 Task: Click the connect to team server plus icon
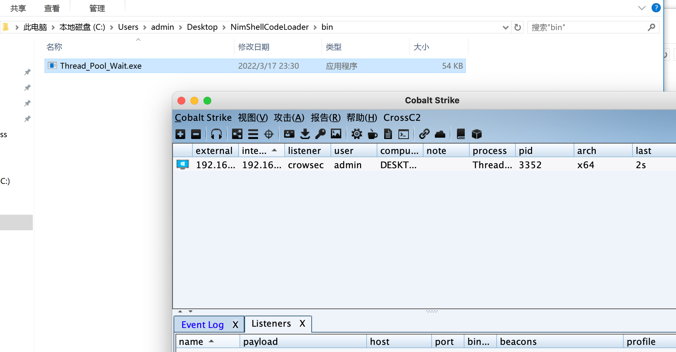coord(180,134)
